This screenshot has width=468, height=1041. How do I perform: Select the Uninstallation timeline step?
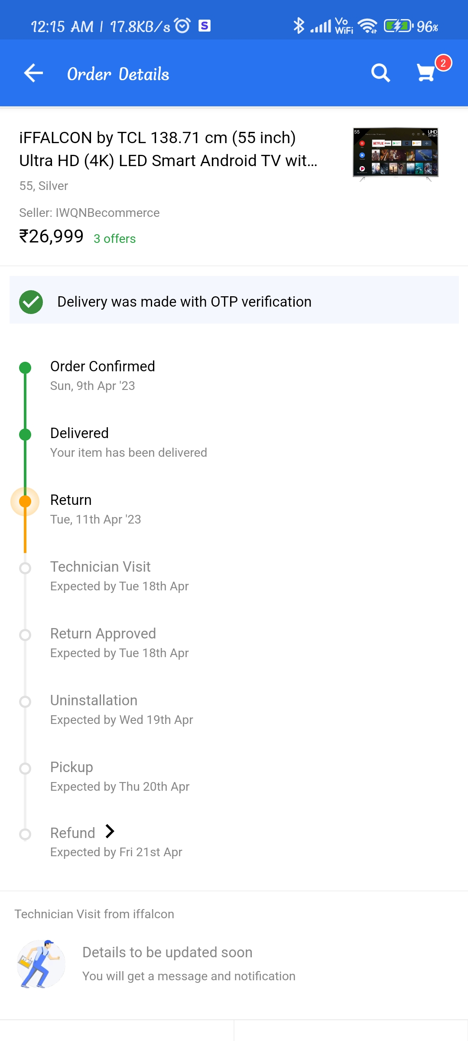point(94,701)
